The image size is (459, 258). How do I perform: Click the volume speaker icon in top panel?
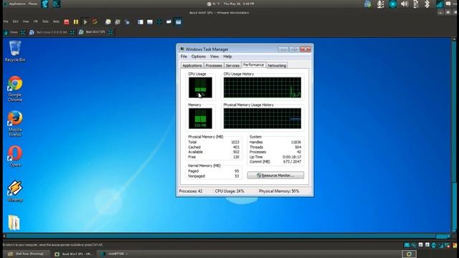tap(404, 4)
